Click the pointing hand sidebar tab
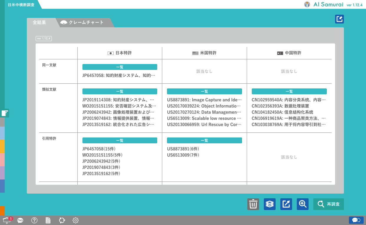366x225 pixels. 5,113
